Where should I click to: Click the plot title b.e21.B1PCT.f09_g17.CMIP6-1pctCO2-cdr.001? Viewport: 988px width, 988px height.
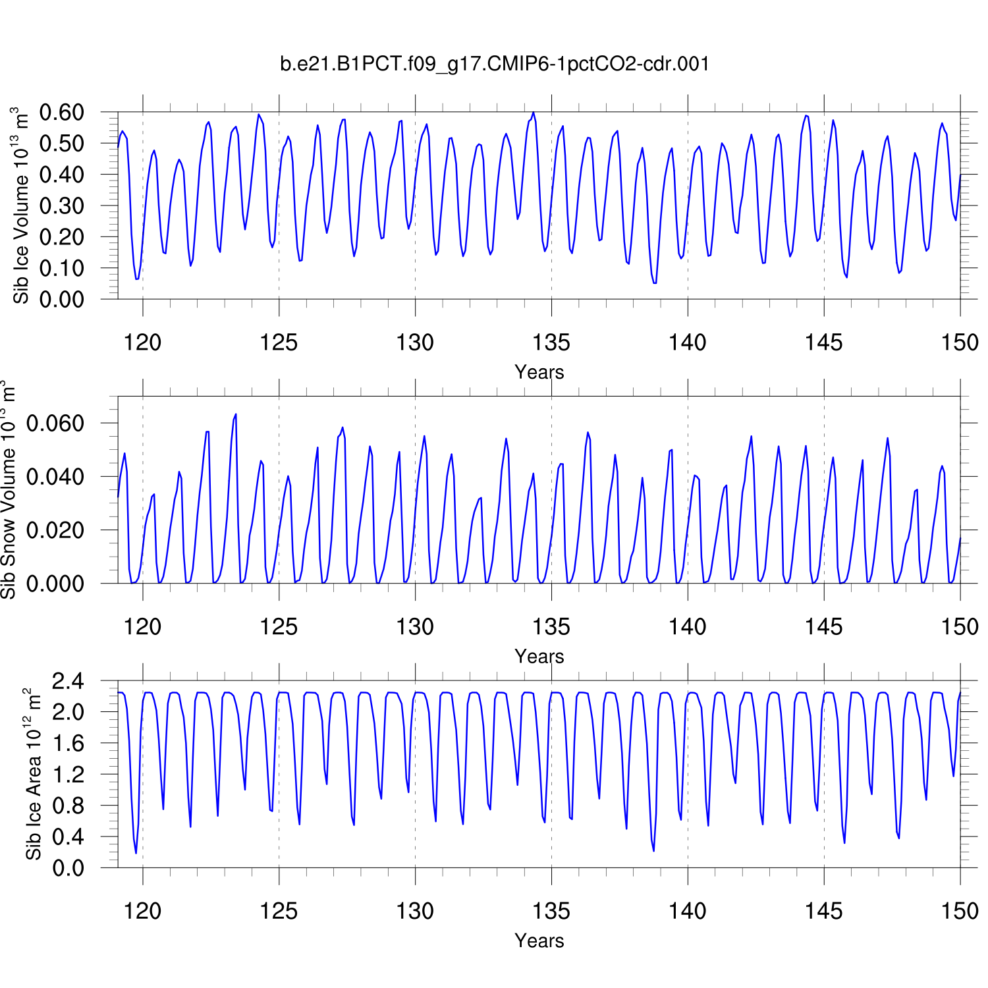pos(495,64)
